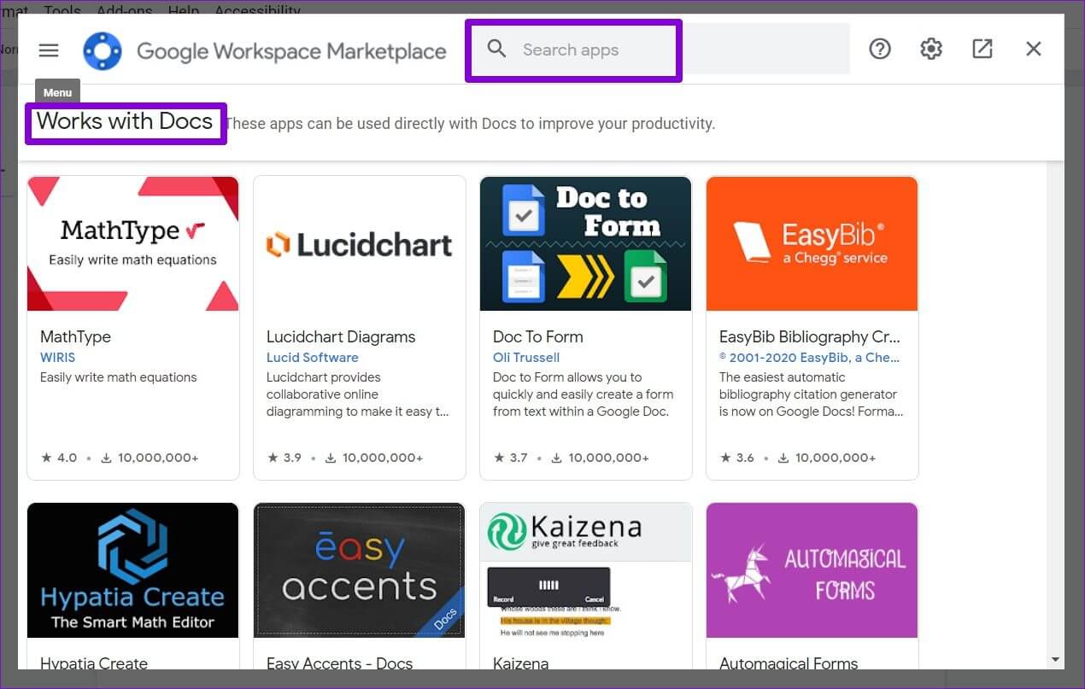Click EasyBib's 3.6 star rating
Screen dimensions: 1085x689
(x=738, y=458)
